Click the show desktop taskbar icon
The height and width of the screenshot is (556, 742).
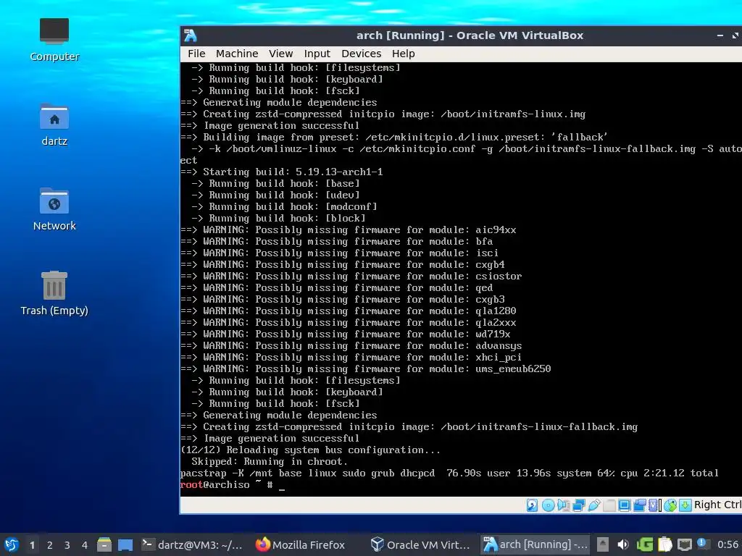[125, 545]
